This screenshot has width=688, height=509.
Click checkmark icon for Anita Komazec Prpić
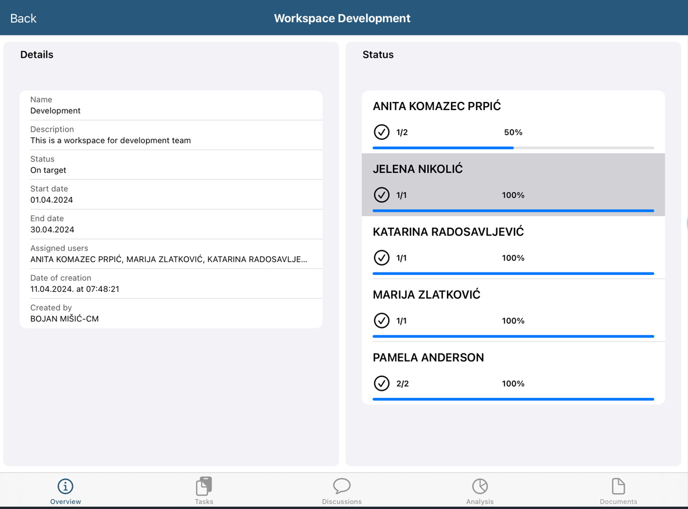[x=381, y=132]
